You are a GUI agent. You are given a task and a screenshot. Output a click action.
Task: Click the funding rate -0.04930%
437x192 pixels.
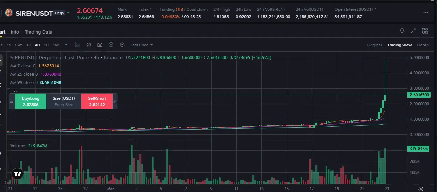pyautogui.click(x=170, y=17)
